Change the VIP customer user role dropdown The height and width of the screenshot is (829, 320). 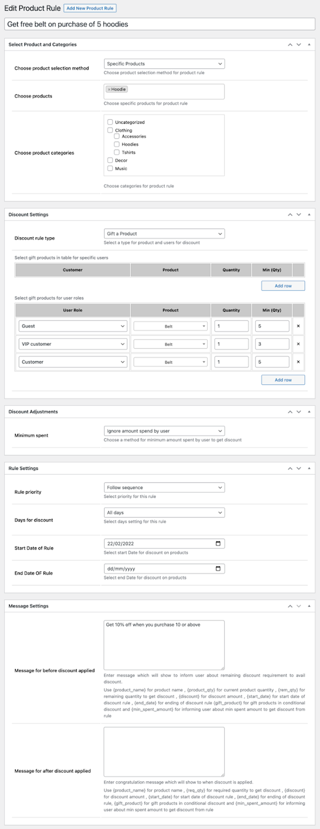[73, 344]
